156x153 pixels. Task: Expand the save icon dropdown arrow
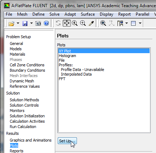31,23
